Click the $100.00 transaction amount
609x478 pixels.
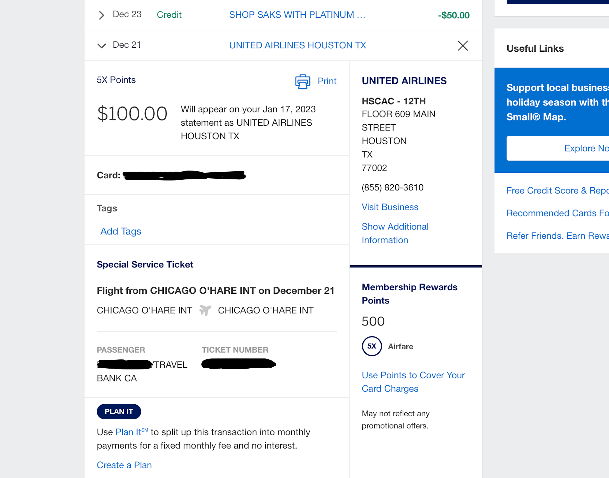[x=133, y=114]
